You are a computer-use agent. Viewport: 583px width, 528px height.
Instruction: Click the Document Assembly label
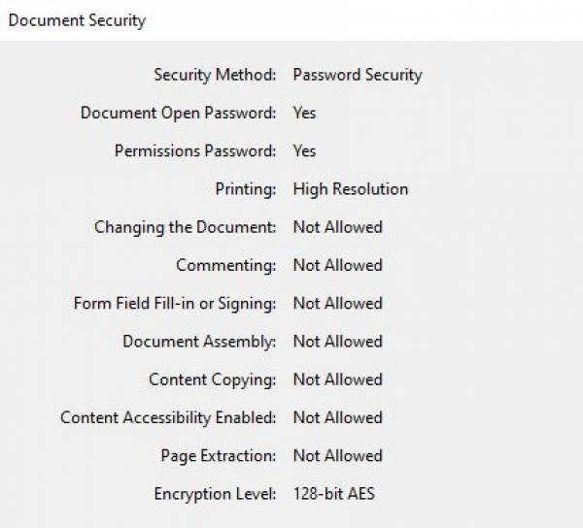[199, 342]
